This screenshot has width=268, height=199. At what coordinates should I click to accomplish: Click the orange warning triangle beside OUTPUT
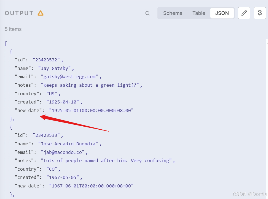pyautogui.click(x=41, y=13)
